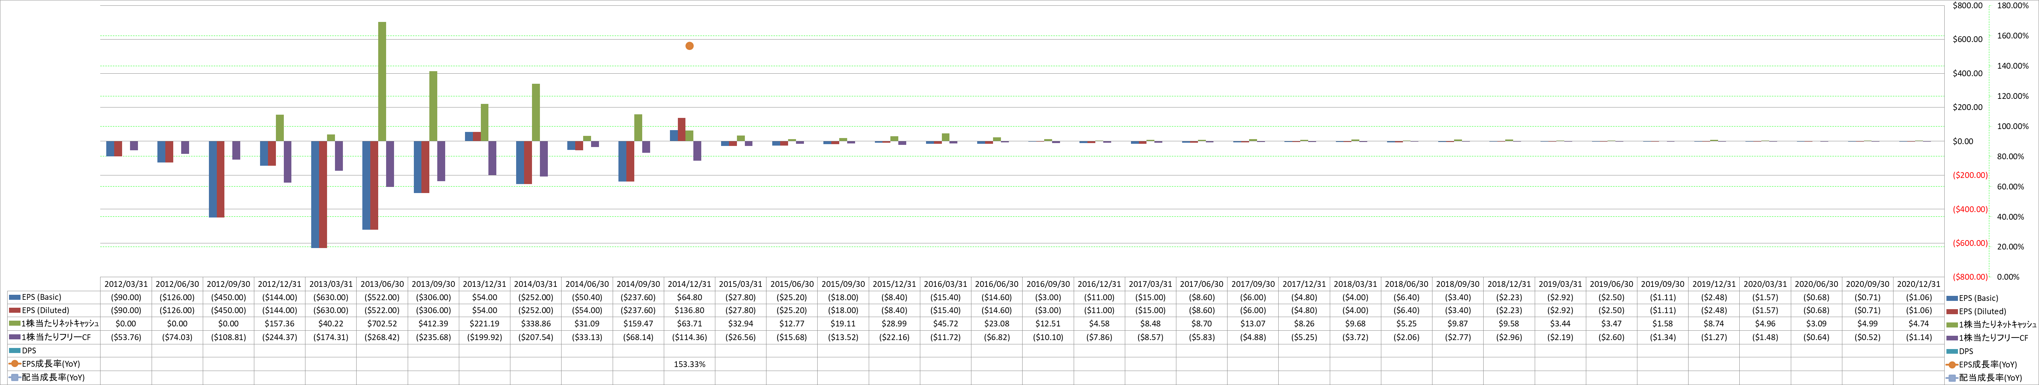Select the tallest green bar for 2013/06/30

pos(382,82)
